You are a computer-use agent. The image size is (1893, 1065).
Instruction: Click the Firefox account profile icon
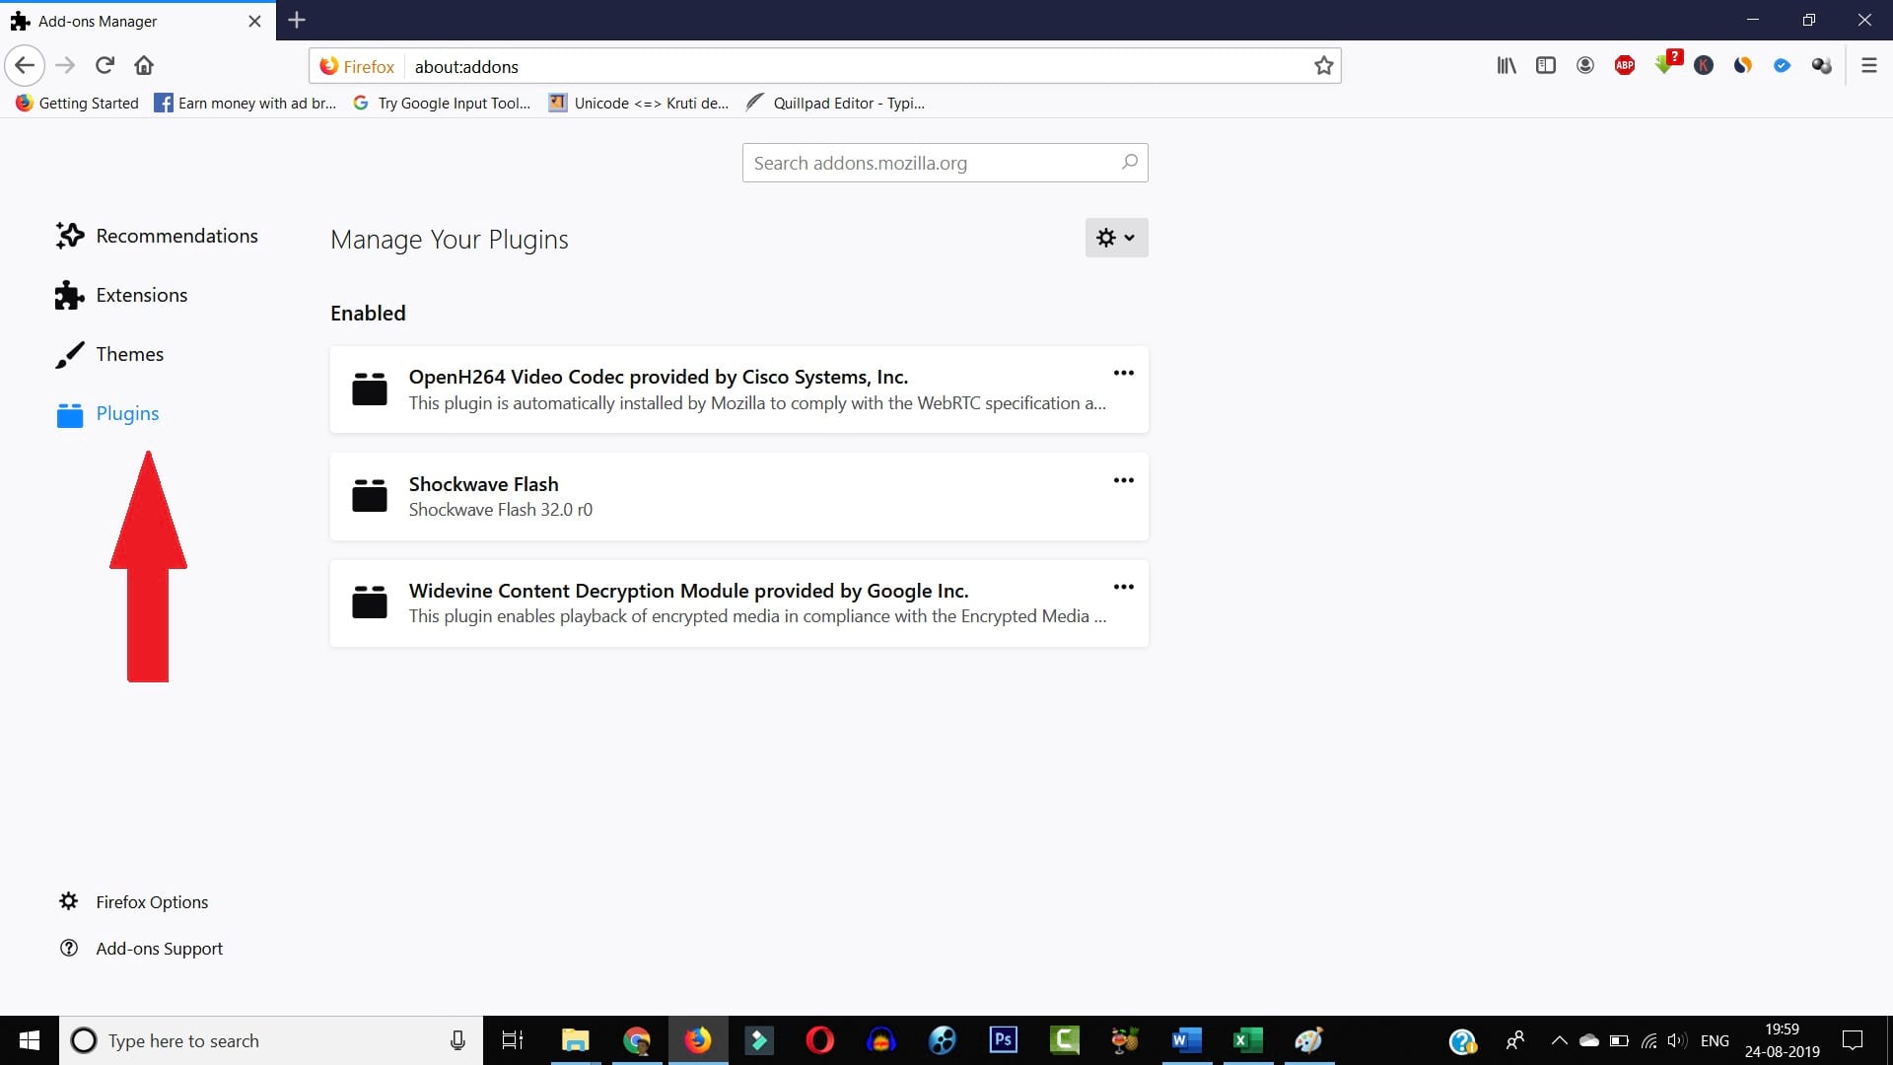(x=1585, y=65)
